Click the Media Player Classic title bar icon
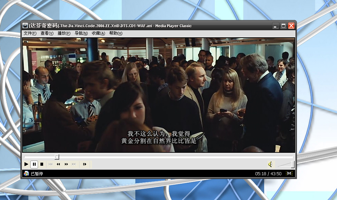The height and width of the screenshot is (200, 337). click(25, 25)
